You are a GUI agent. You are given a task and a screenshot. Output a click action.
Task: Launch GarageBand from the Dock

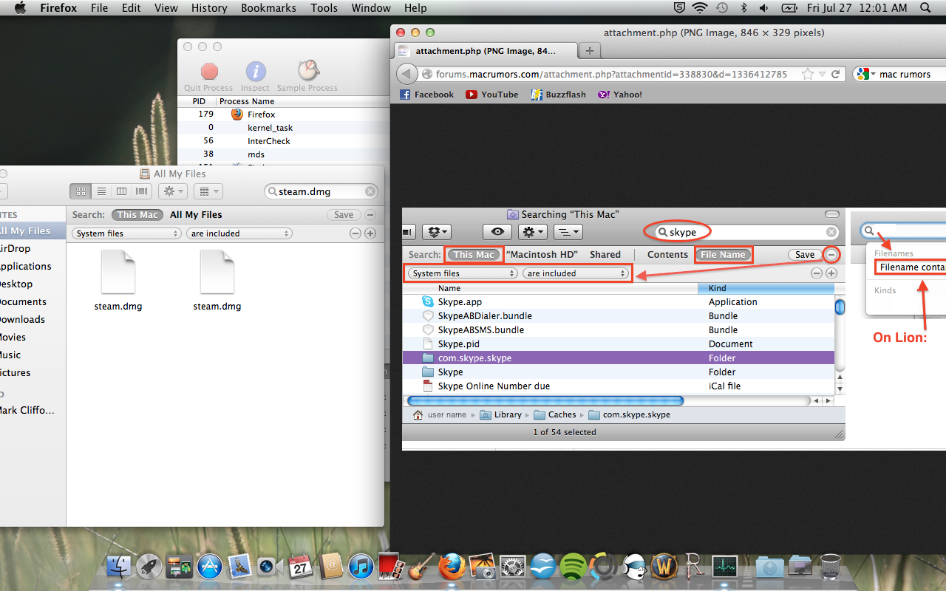tap(421, 567)
